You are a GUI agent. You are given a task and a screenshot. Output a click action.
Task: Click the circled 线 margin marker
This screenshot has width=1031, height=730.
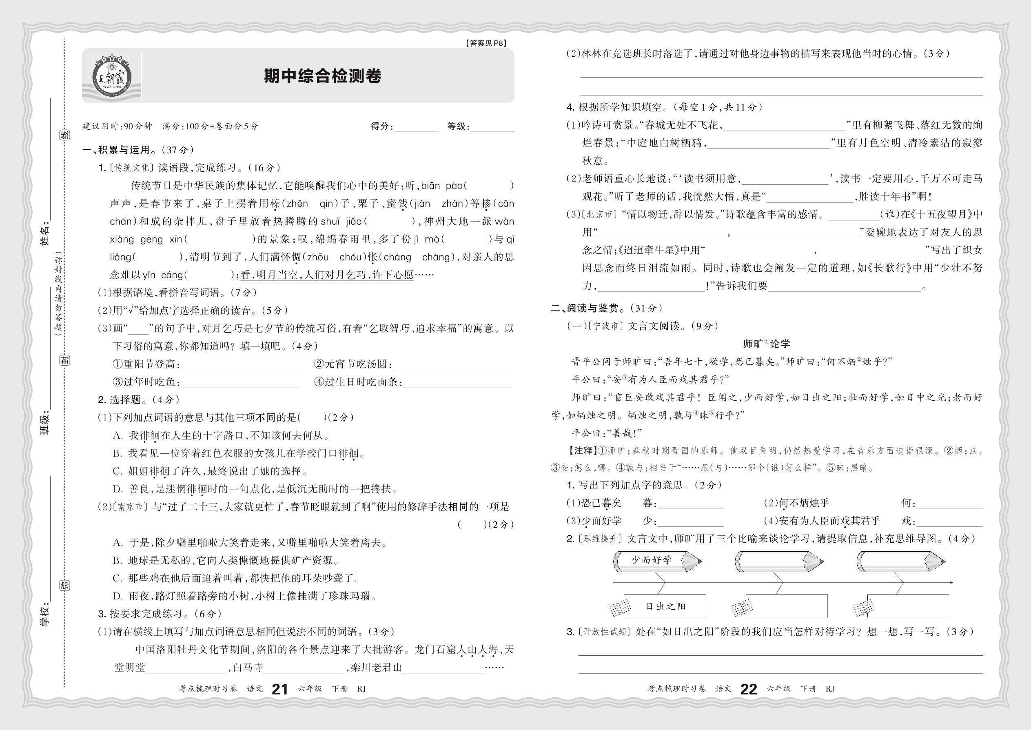pos(66,135)
